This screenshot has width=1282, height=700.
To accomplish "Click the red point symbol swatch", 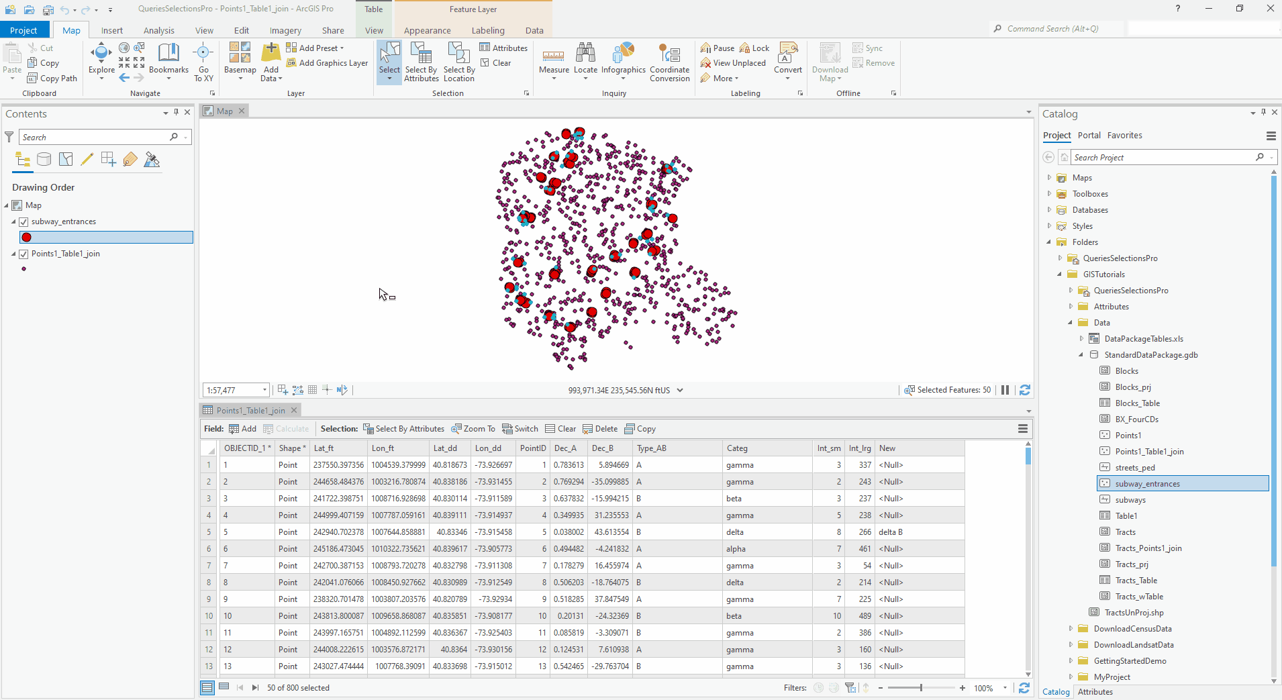I will (x=26, y=237).
